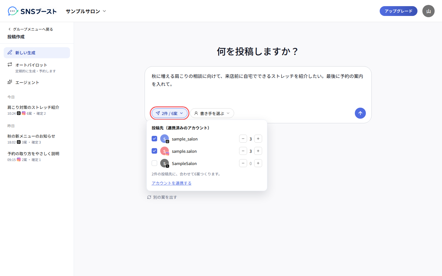This screenshot has width=442, height=276.
Task: Increase draft count for sample.salon
Action: [258, 151]
